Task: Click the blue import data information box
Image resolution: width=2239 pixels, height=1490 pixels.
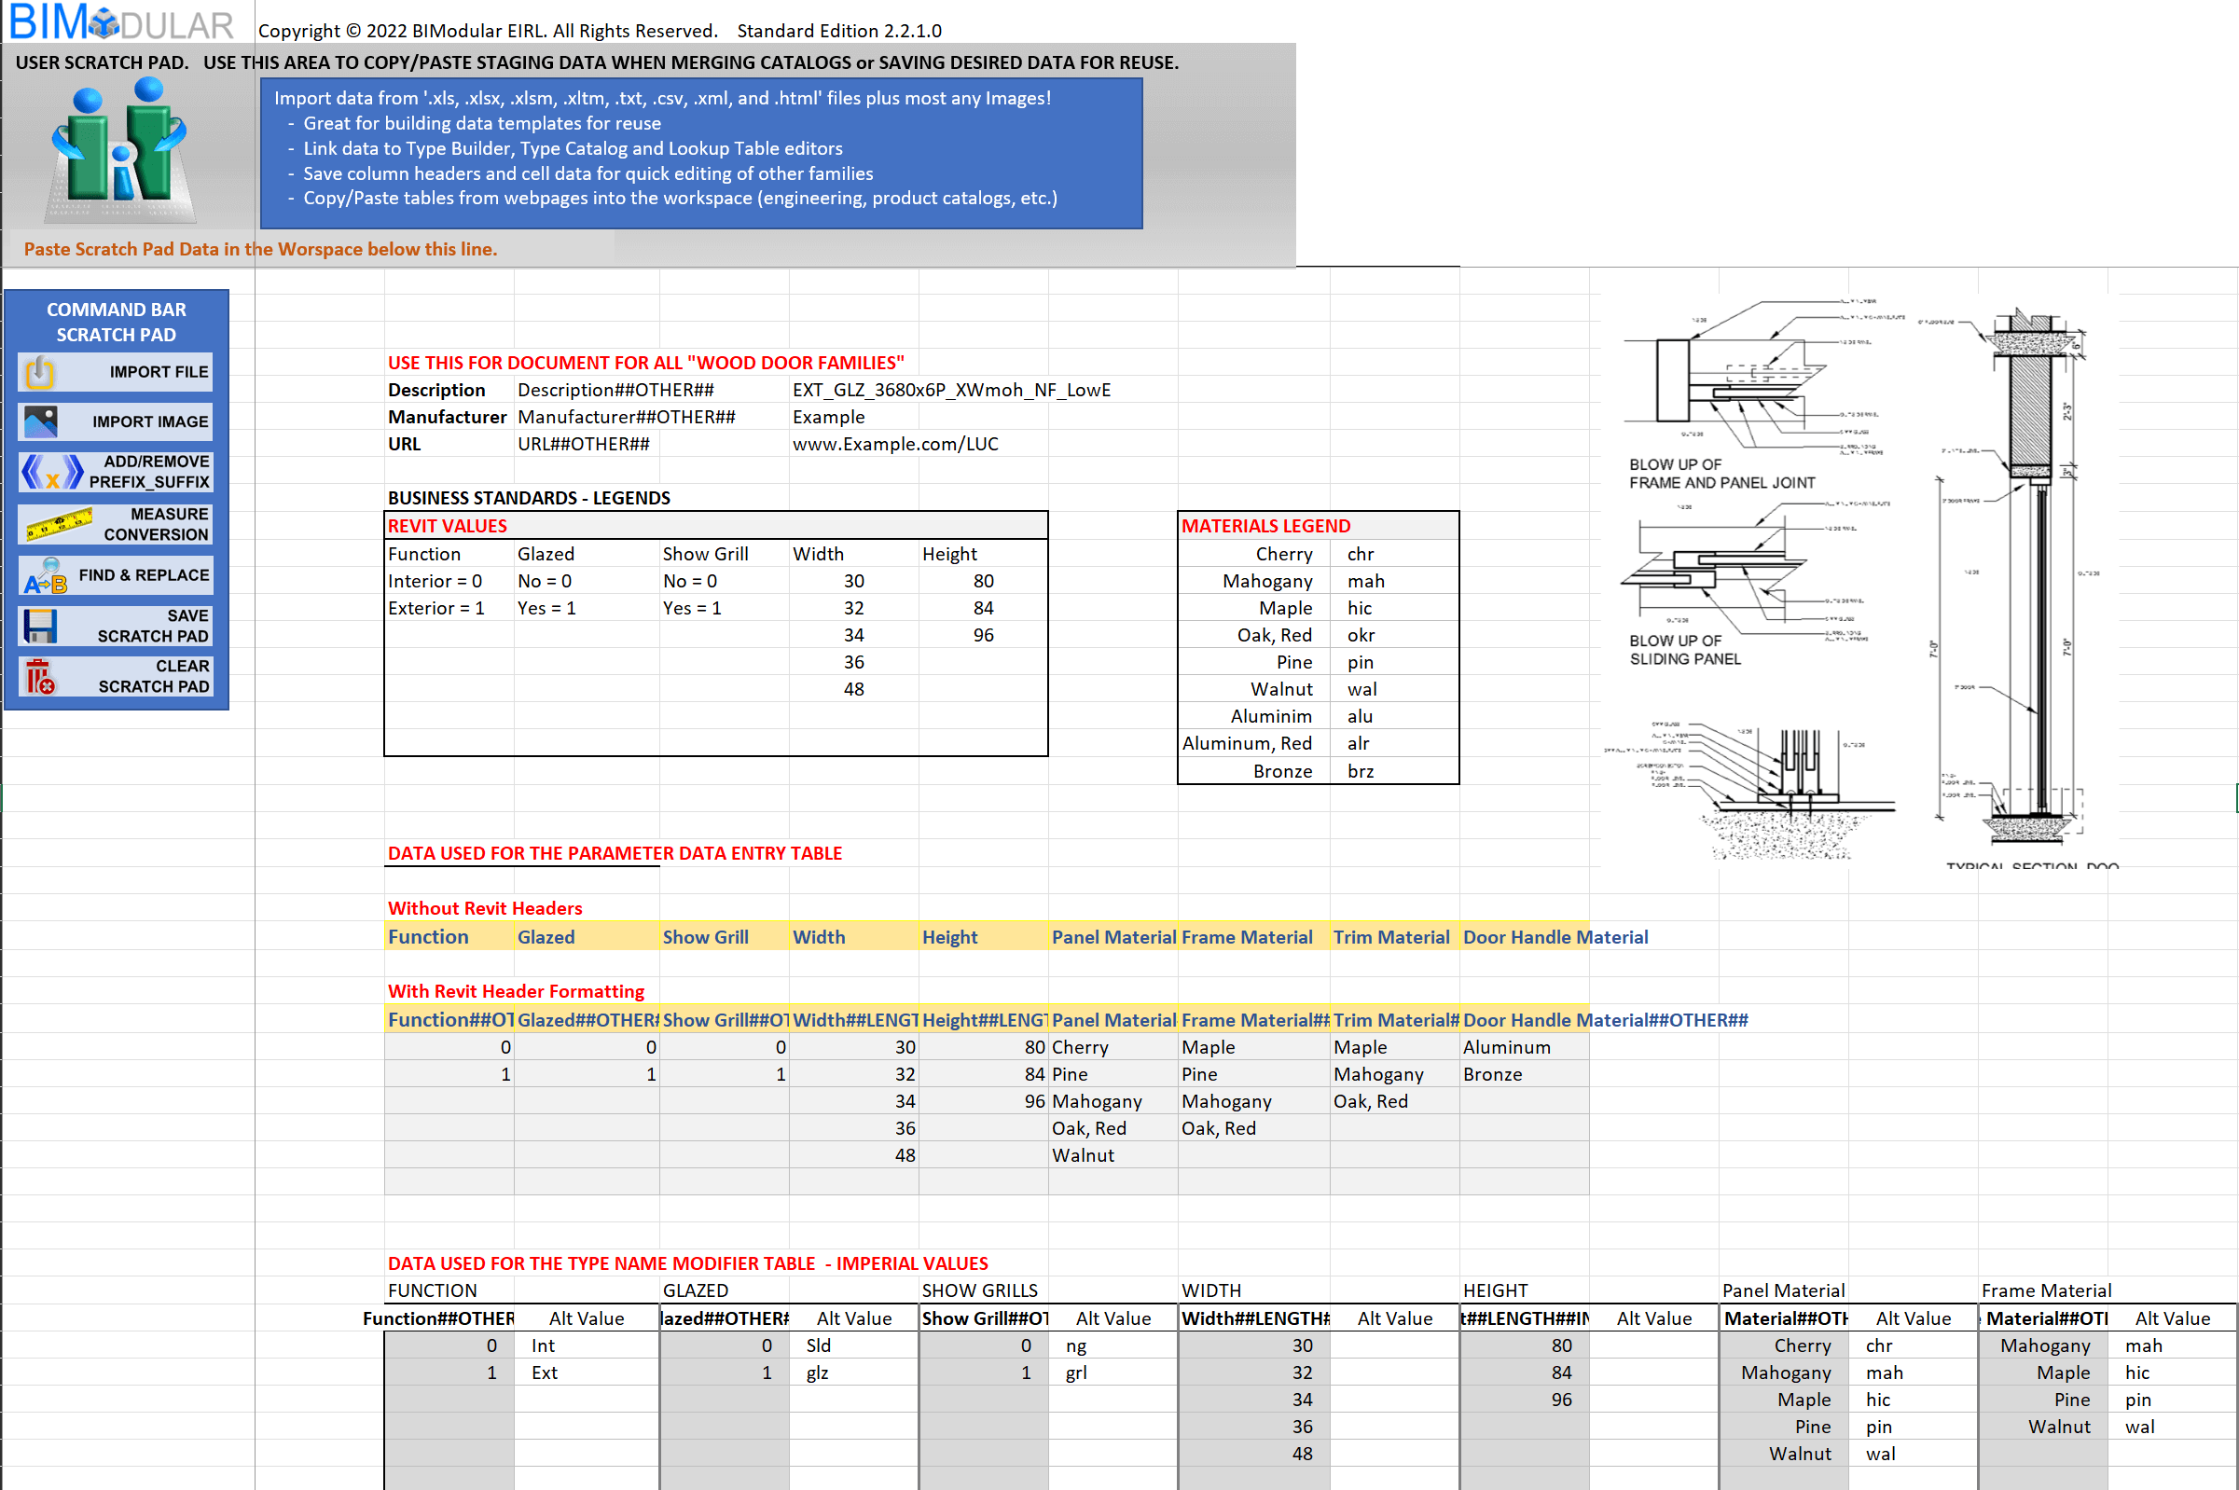Action: [701, 152]
